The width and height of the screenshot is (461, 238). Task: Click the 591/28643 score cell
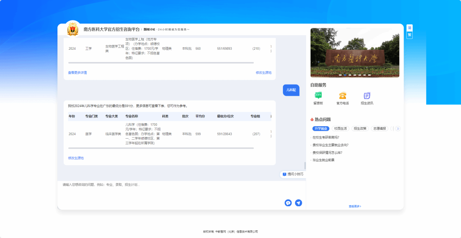pos(225,134)
